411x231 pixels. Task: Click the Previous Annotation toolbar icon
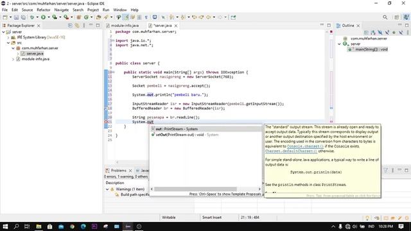tap(183, 17)
